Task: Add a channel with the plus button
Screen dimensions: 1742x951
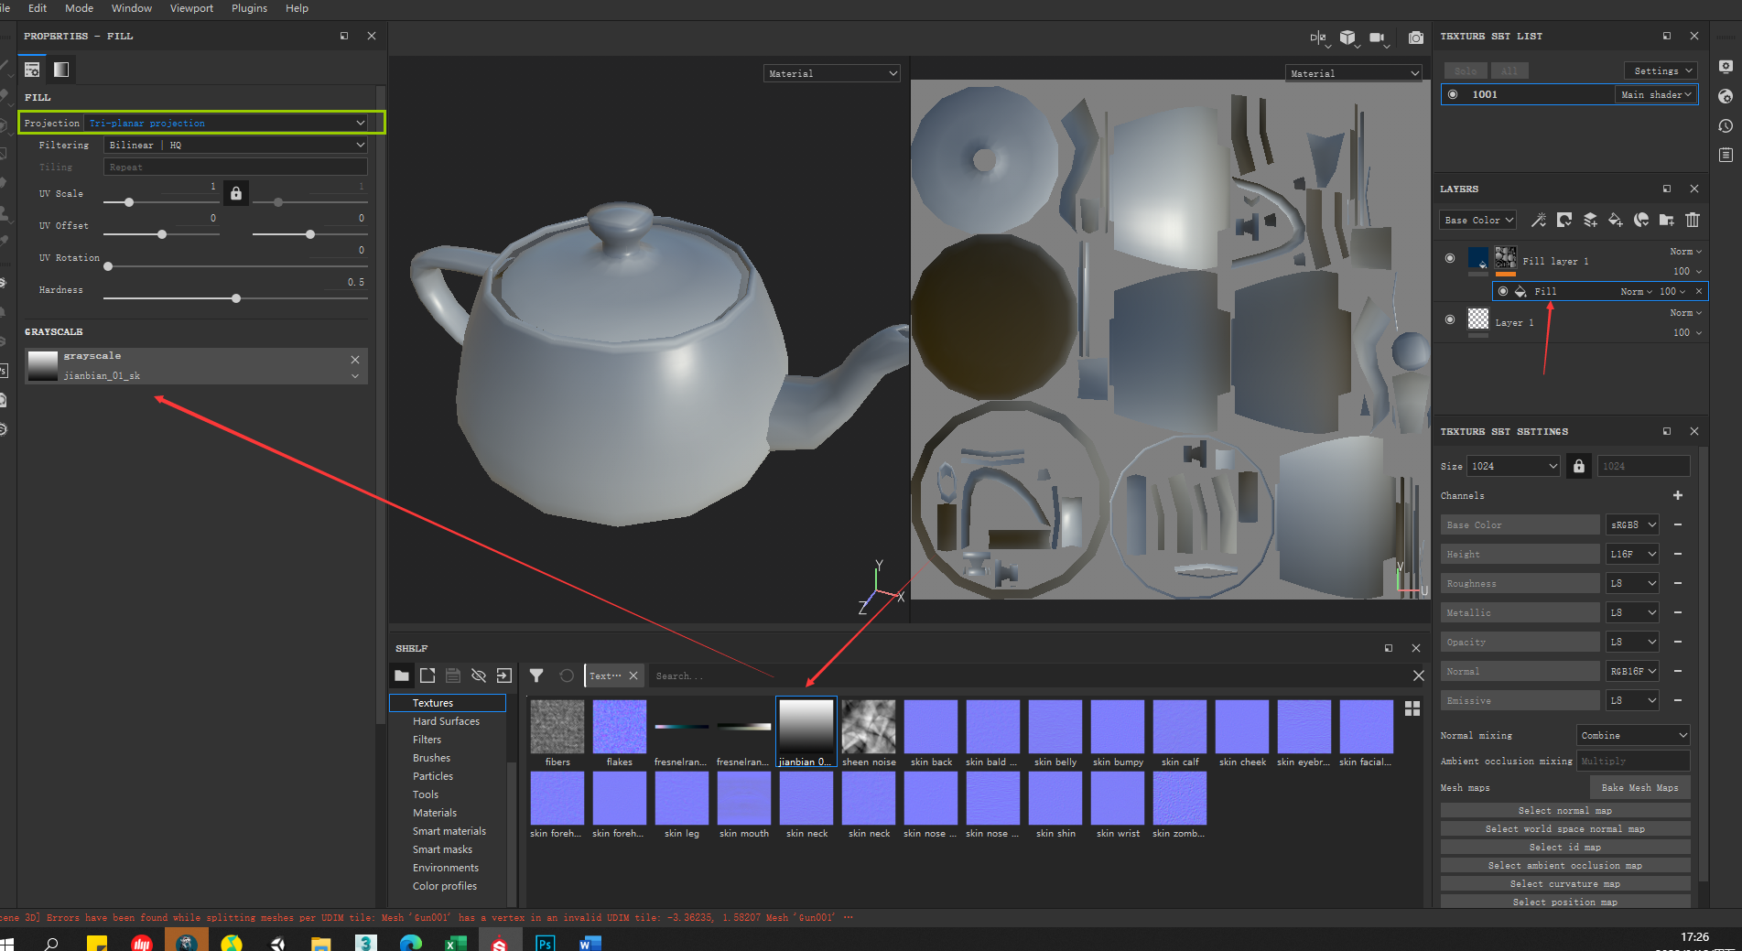Action: pos(1678,495)
